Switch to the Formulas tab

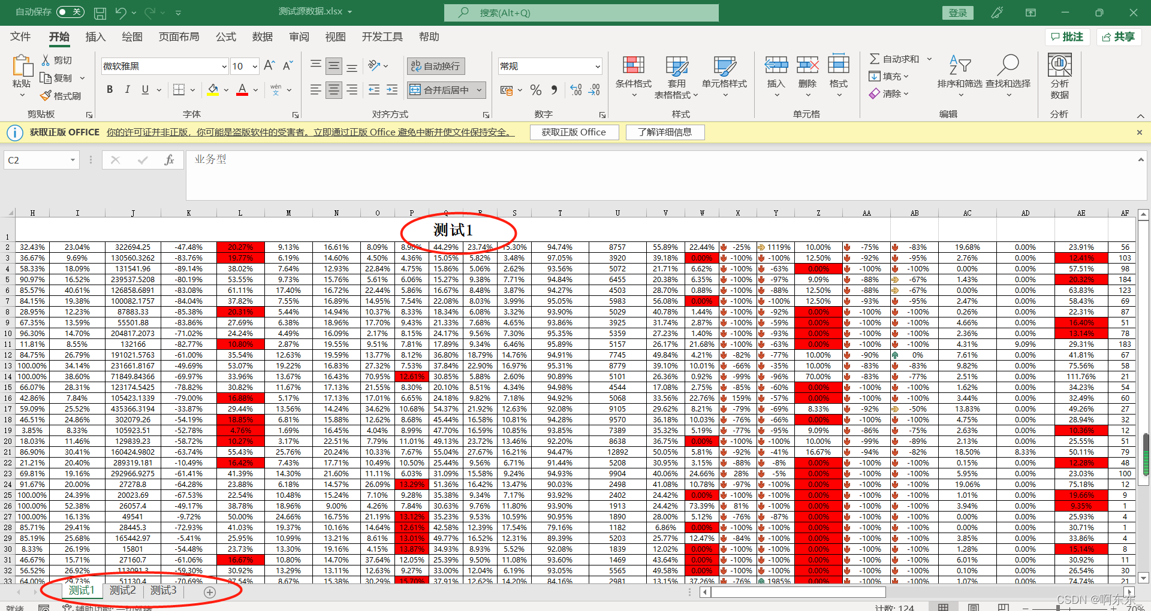[x=226, y=37]
